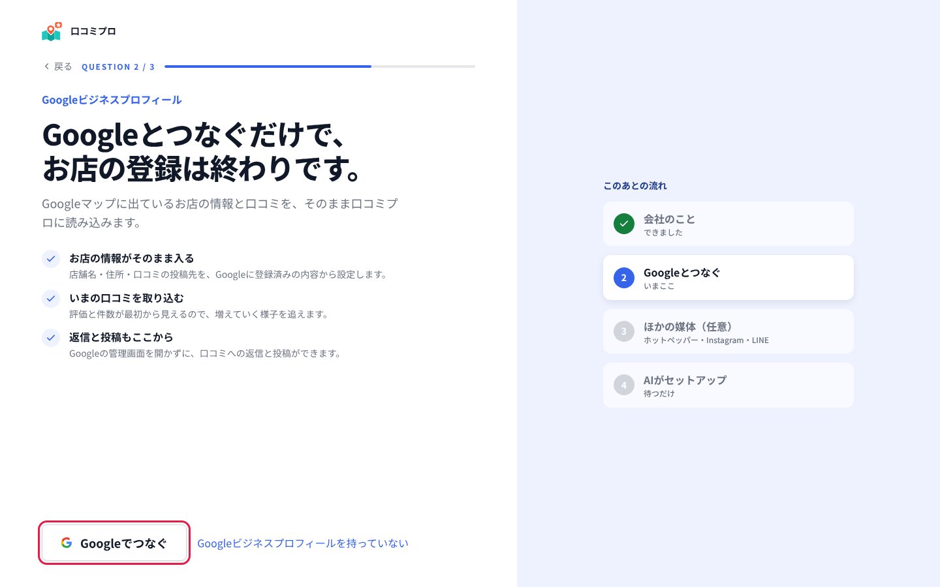Click the check icon beside お店の情報がそのまま入る

[51, 259]
